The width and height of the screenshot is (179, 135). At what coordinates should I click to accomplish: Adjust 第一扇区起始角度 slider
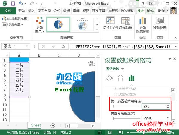click(126, 106)
